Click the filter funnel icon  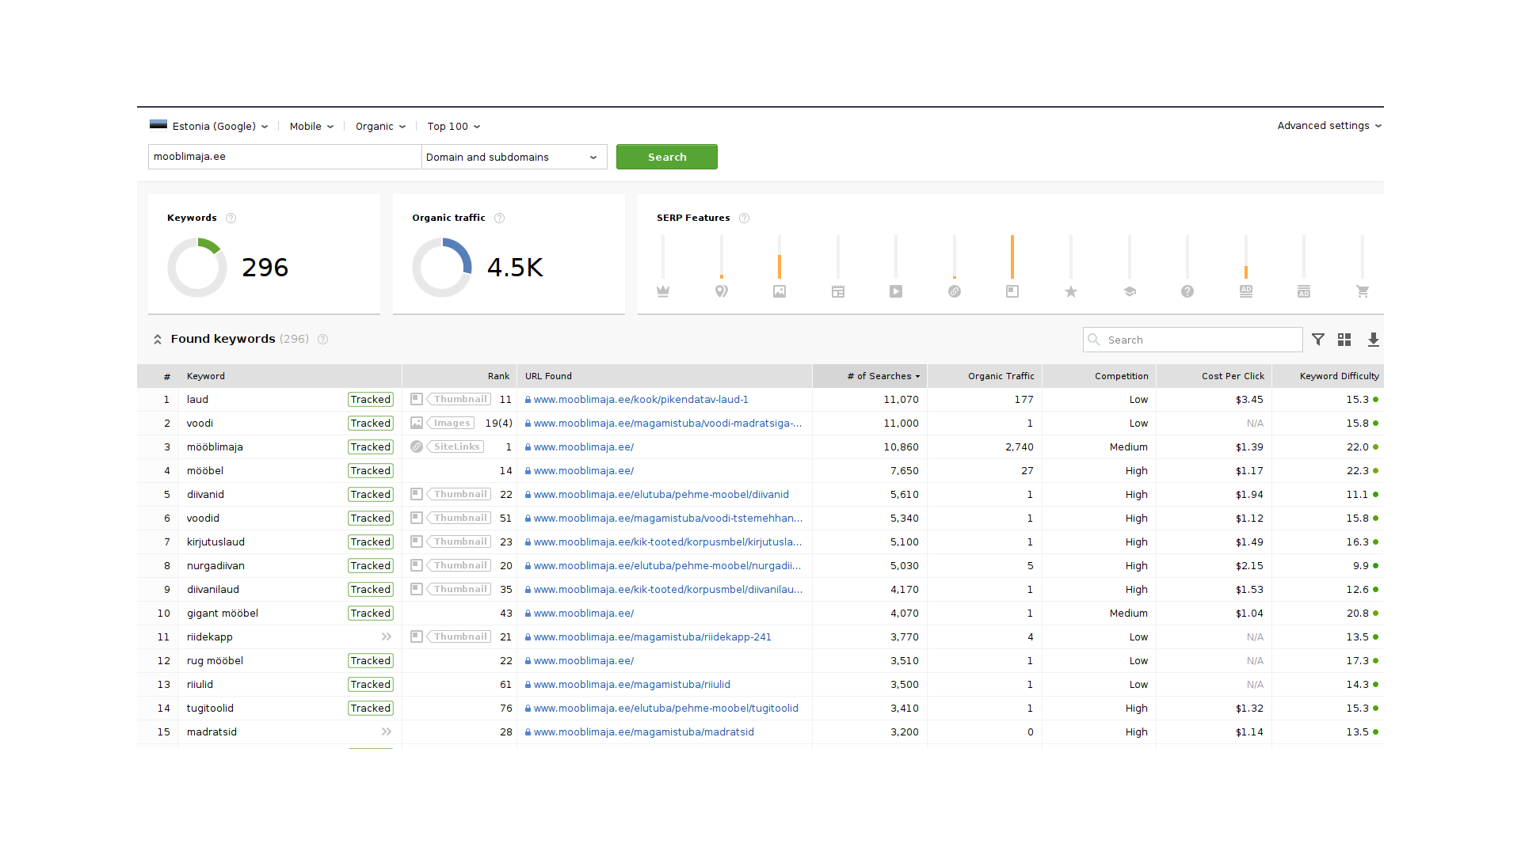coord(1318,340)
